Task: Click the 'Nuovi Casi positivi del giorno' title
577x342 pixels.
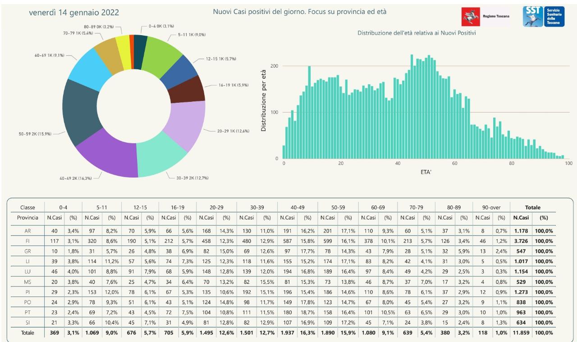Action: 299,12
